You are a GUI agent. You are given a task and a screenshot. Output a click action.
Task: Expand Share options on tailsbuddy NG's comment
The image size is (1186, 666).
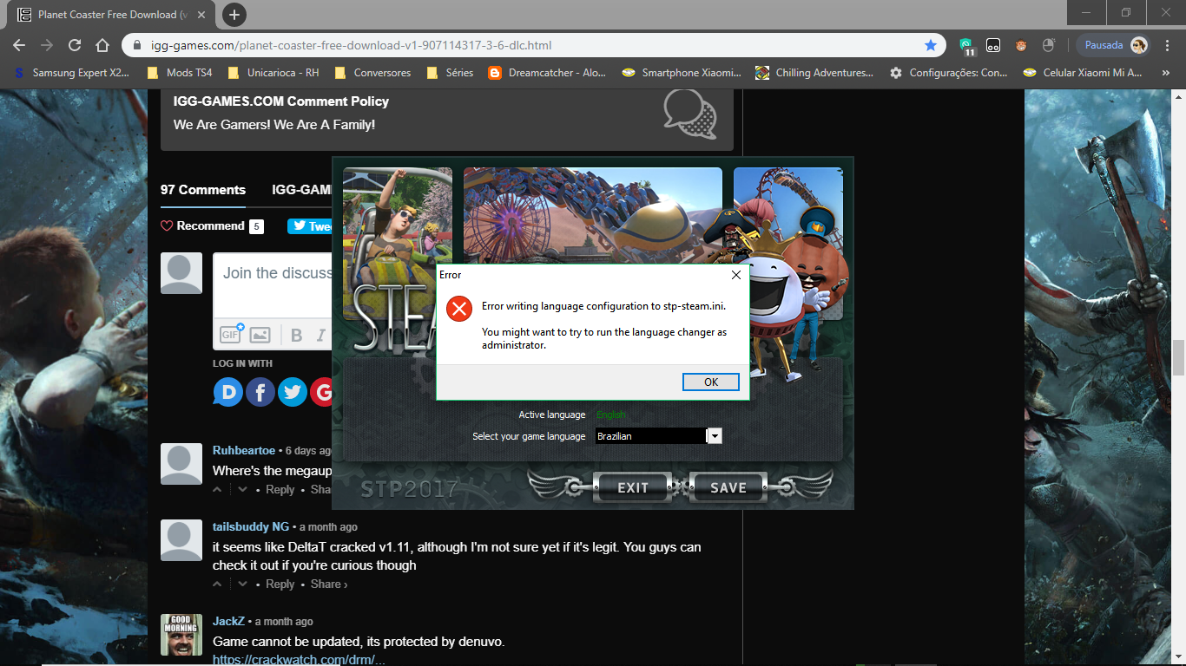tap(329, 584)
